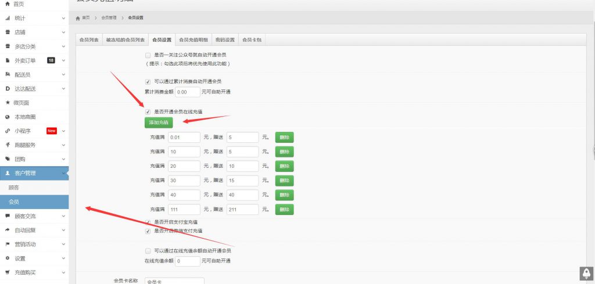595x284 pixels.
Task: Click 会员管理 breadcrumb link
Action: (x=109, y=18)
